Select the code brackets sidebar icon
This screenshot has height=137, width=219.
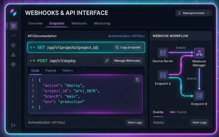point(13,36)
